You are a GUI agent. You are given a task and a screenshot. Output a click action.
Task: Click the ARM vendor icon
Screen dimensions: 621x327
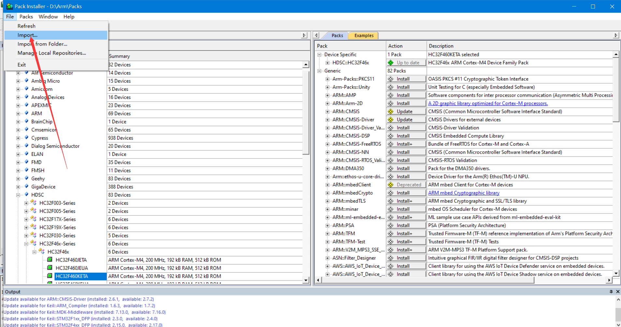[26, 113]
